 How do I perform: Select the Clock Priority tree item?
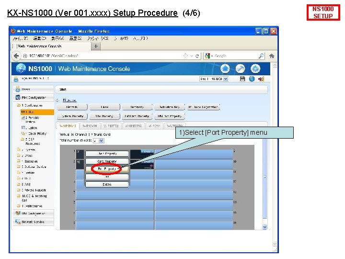pyautogui.click(x=34, y=133)
